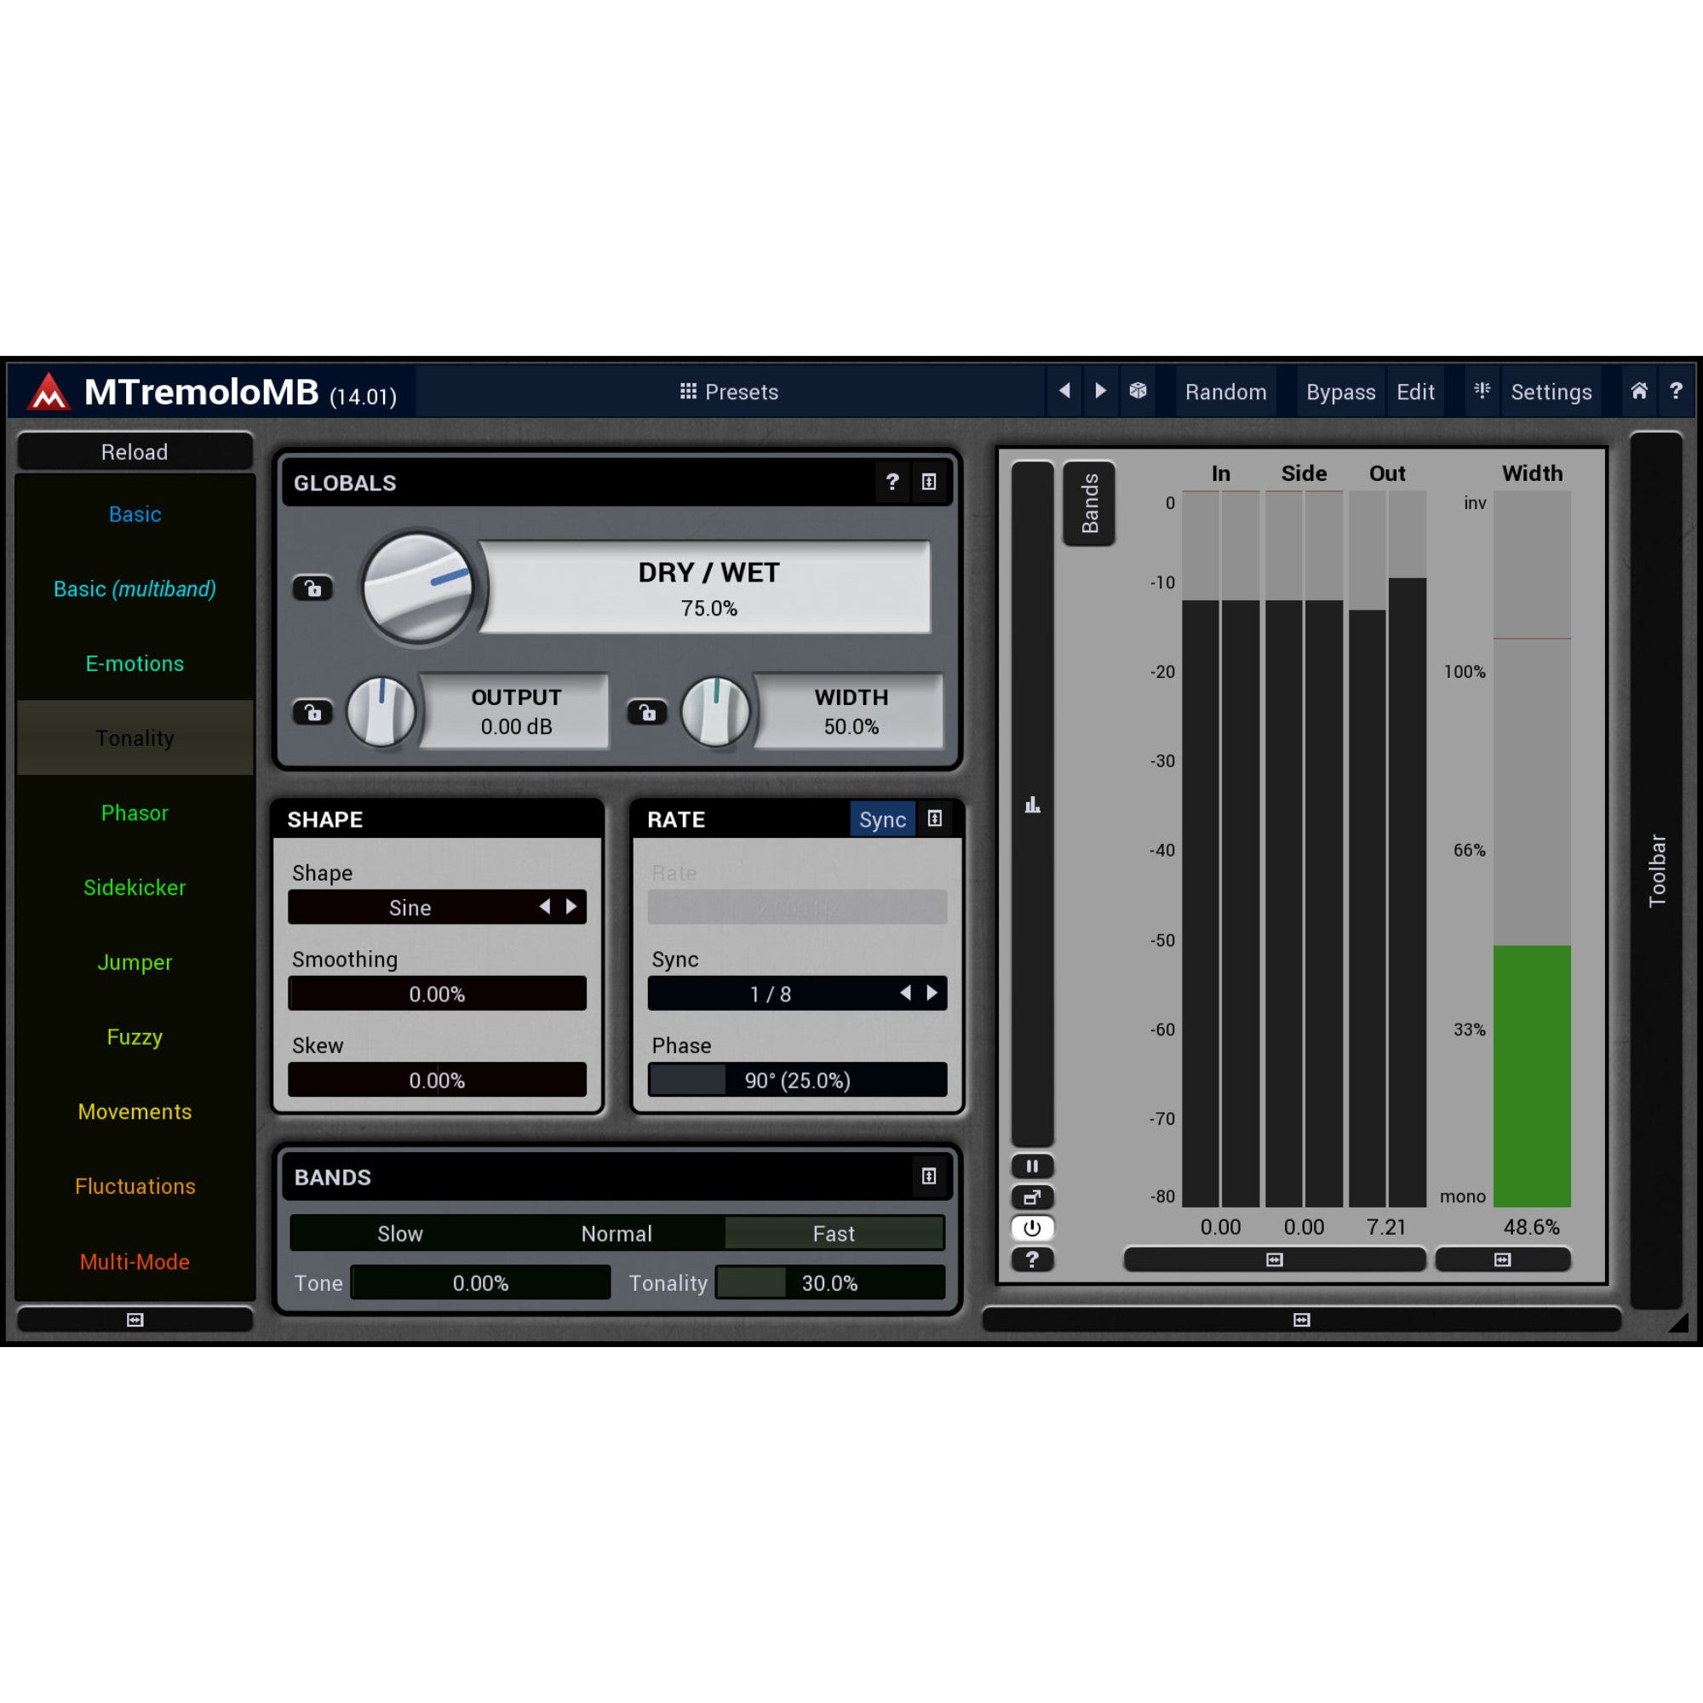The height and width of the screenshot is (1703, 1703).
Task: Toggle the Width lock
Action: coord(647,712)
